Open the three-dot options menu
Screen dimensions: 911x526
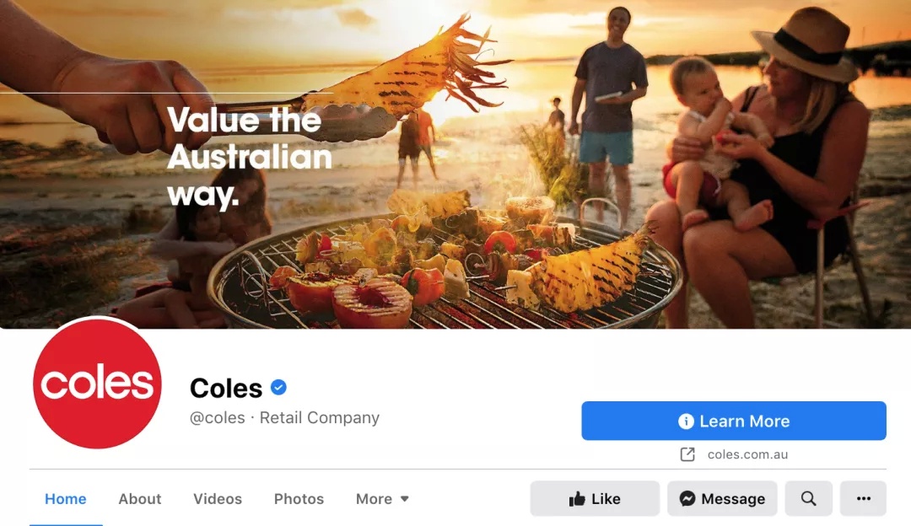864,498
